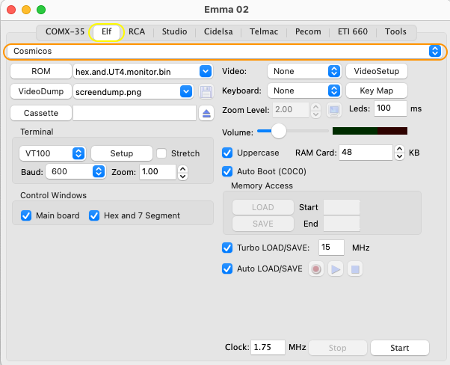Click the ROM button
This screenshot has height=365, width=450.
[41, 71]
